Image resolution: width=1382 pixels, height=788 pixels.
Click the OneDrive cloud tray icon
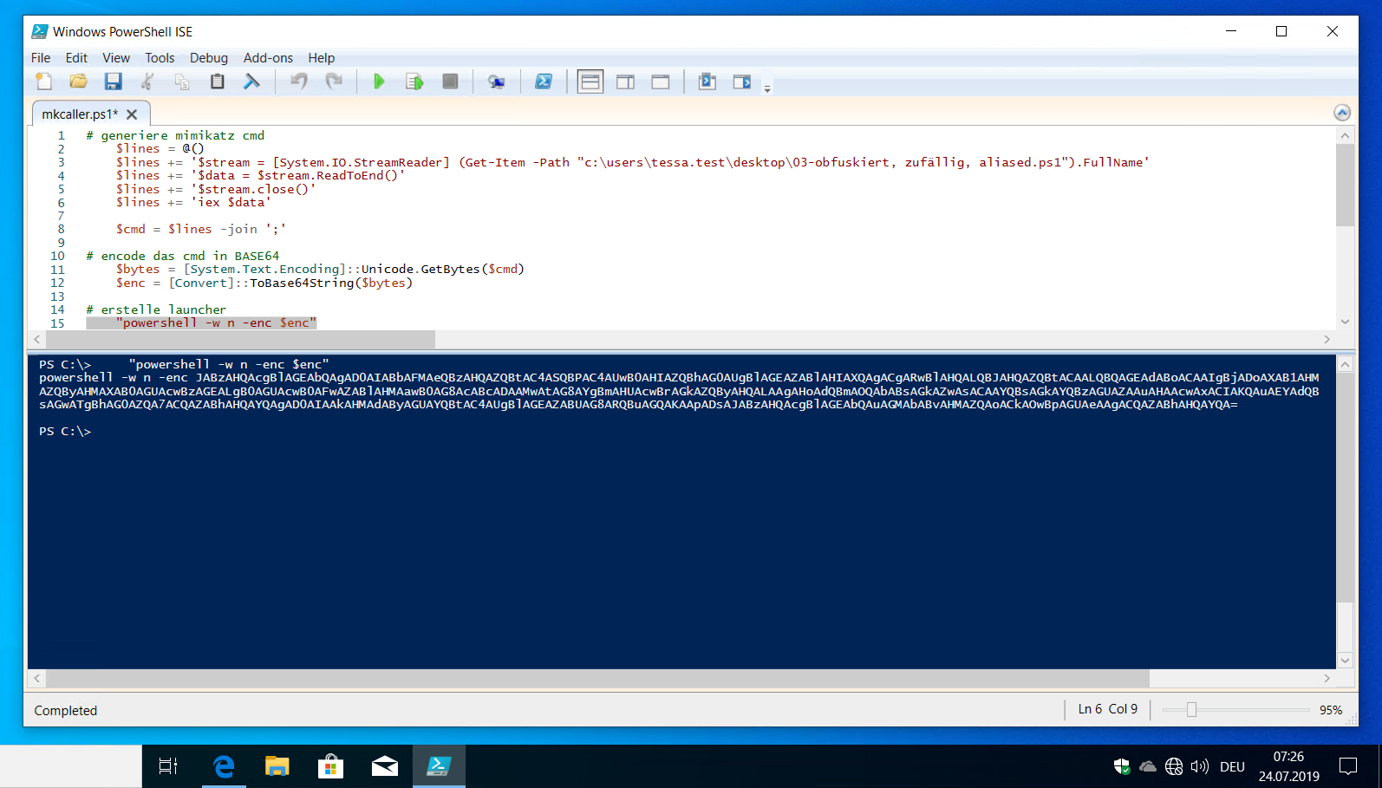1148,766
